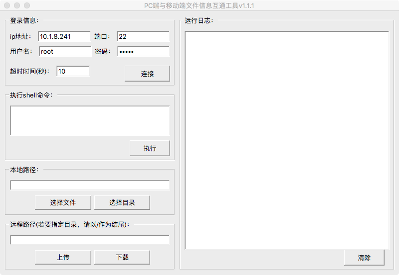The width and height of the screenshot is (399, 275).
Task: Click inside the 运行日志 log area
Action: 287,140
